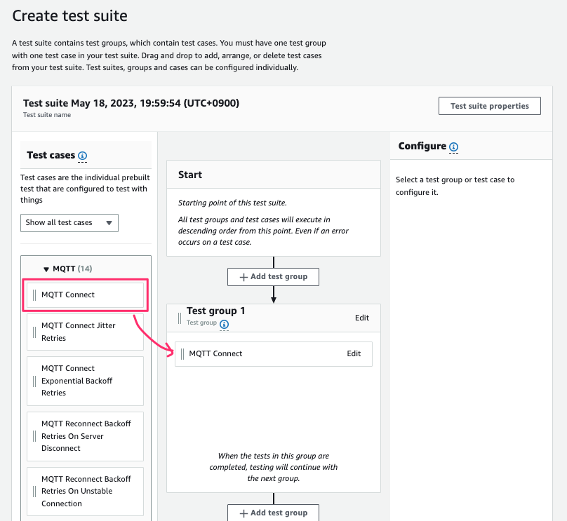Image resolution: width=567 pixels, height=521 pixels.
Task: Click Add test group below Test group 1
Action: click(273, 513)
